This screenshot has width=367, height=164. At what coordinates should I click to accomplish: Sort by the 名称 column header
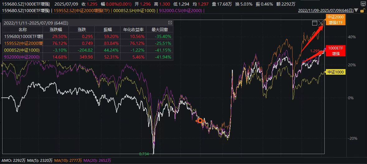click(x=23, y=30)
